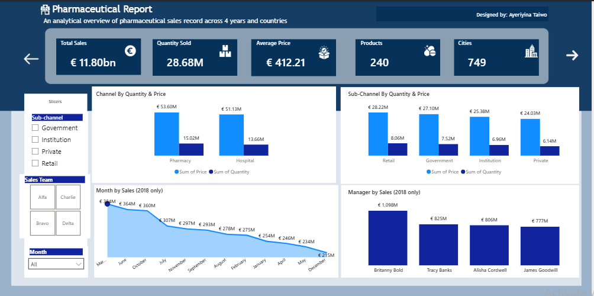Click the € 28.22M data label
The width and height of the screenshot is (594, 296).
(x=378, y=107)
